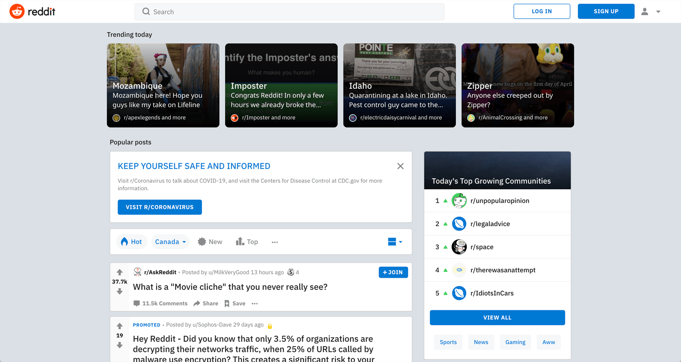This screenshot has height=362, width=681.
Task: Open the r/AskReddit subreddit link
Action: pos(160,272)
